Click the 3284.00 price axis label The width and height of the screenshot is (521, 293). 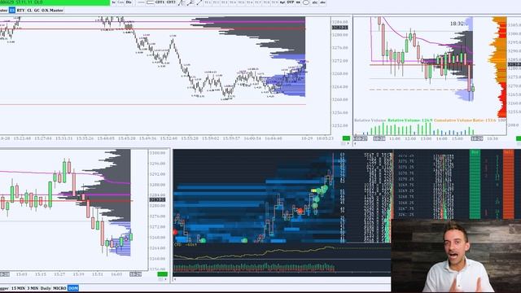[339, 22]
